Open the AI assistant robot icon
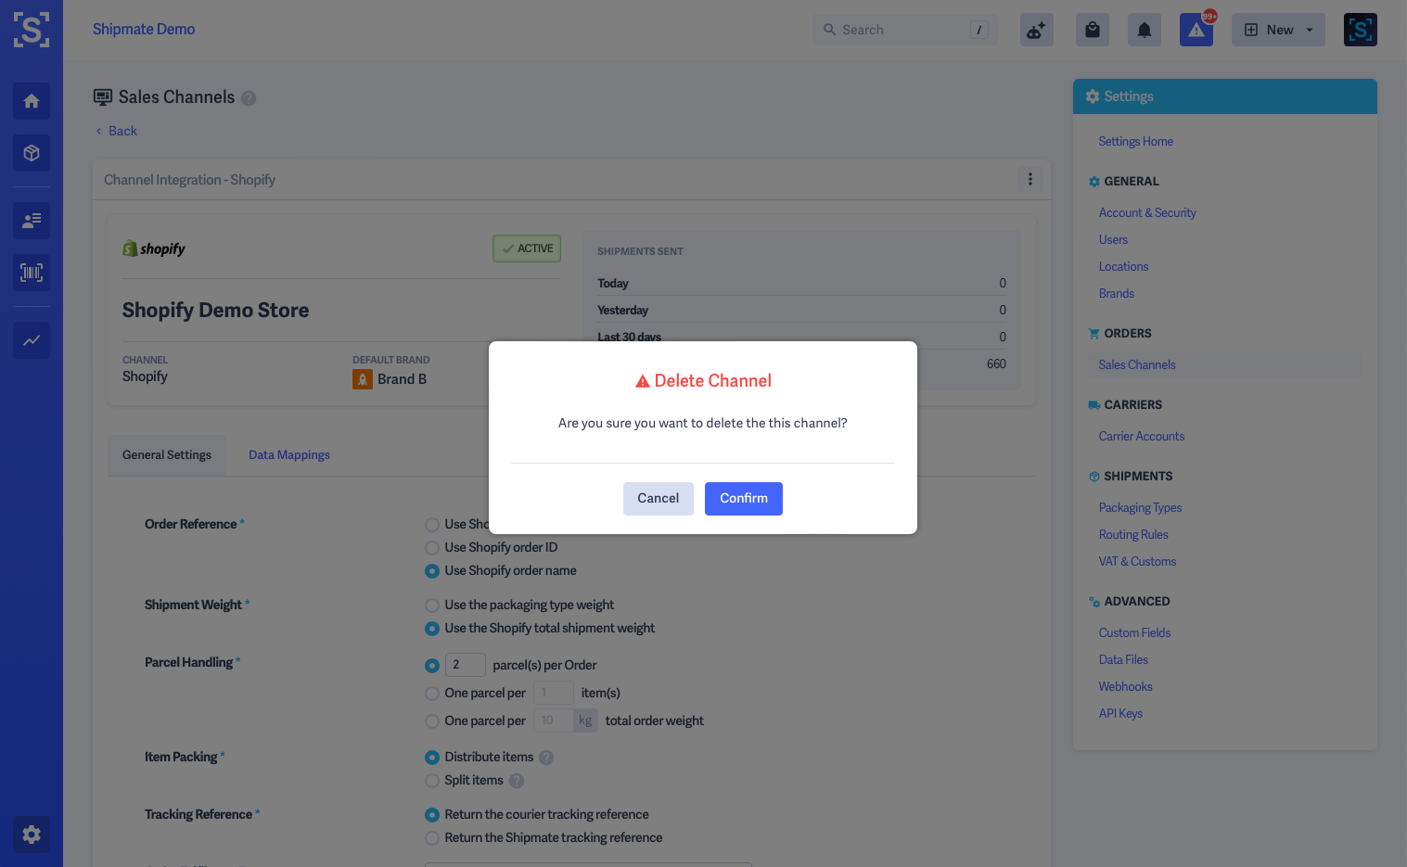Screen dimensions: 1407x867 coord(1036,29)
